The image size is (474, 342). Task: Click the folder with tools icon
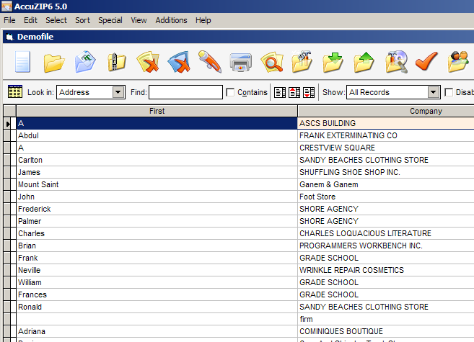coord(302,61)
